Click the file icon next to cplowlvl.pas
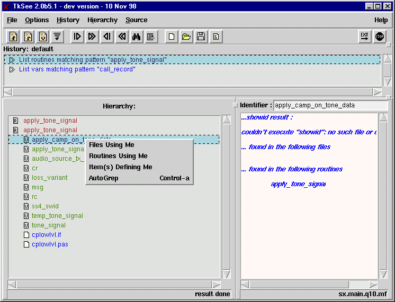 point(26,244)
